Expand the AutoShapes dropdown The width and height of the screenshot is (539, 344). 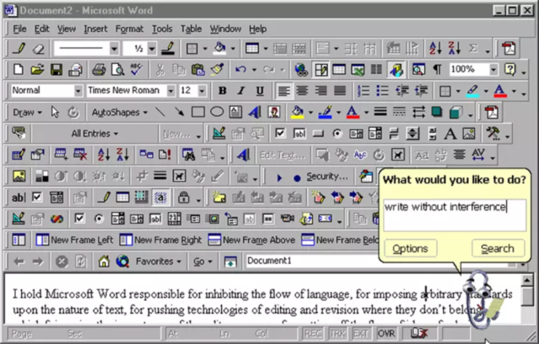point(119,113)
